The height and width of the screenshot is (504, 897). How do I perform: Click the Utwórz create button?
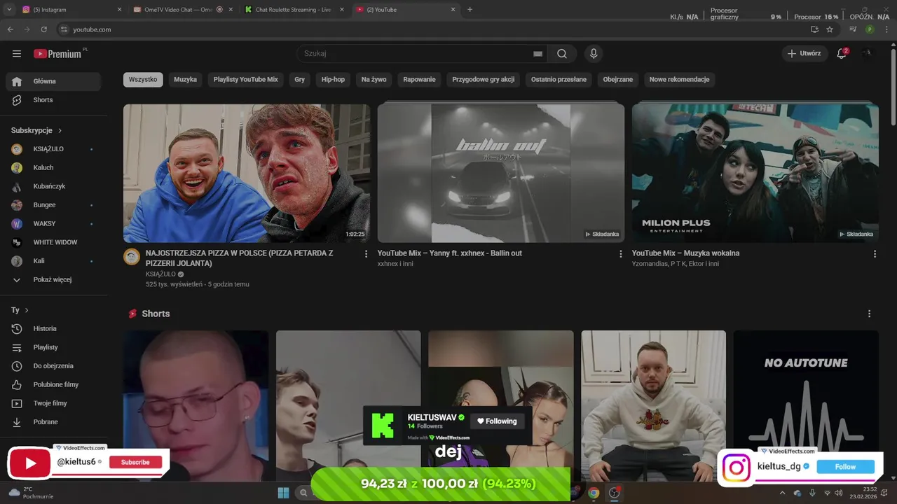pos(804,53)
